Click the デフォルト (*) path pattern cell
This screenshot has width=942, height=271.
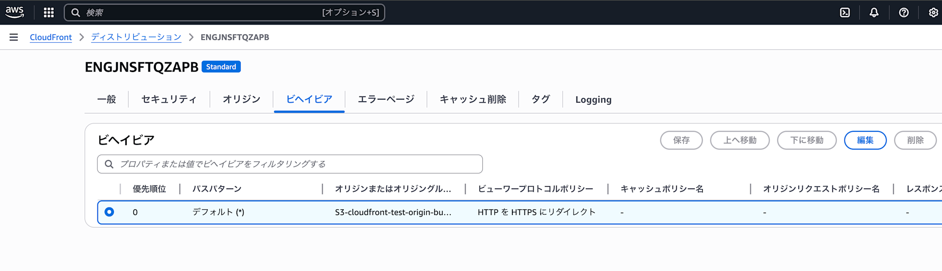(x=218, y=212)
